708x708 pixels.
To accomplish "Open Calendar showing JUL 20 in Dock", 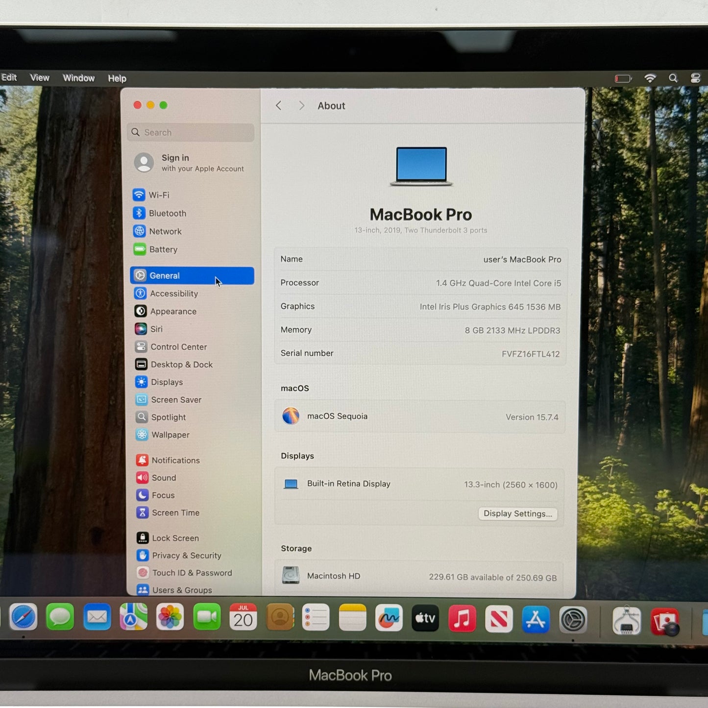I will [x=243, y=617].
